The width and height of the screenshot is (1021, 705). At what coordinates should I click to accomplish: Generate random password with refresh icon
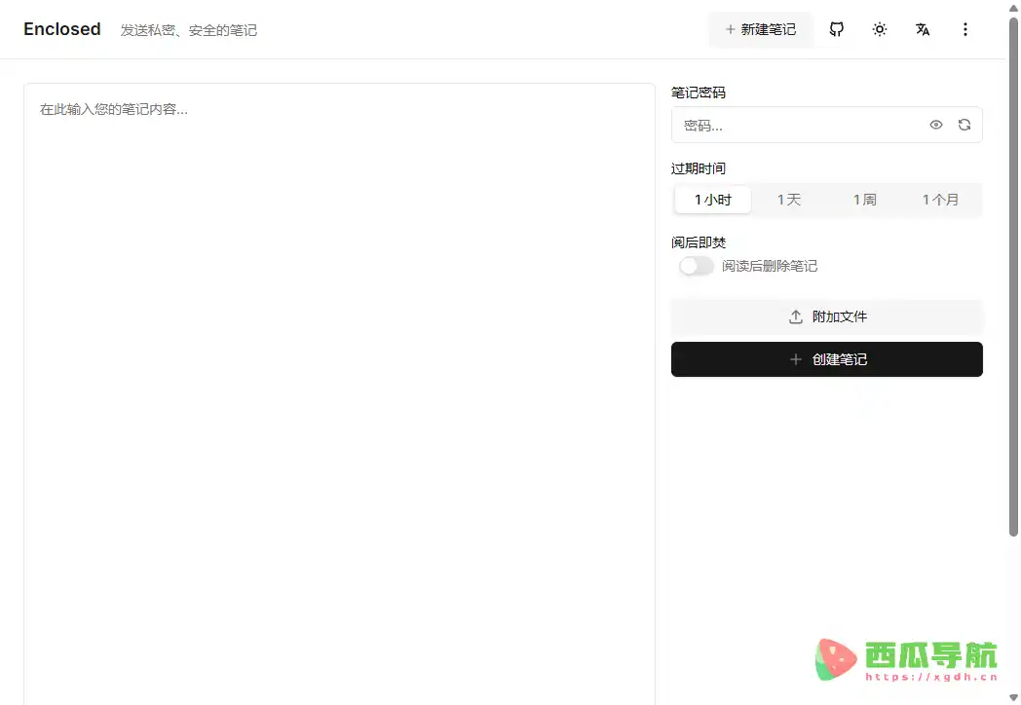point(964,125)
